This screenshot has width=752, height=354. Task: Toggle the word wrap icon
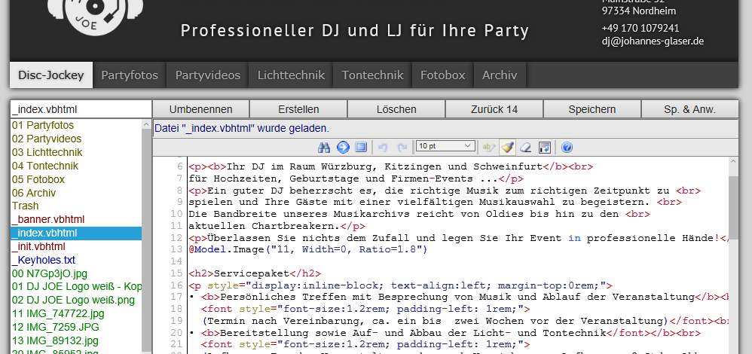(545, 147)
